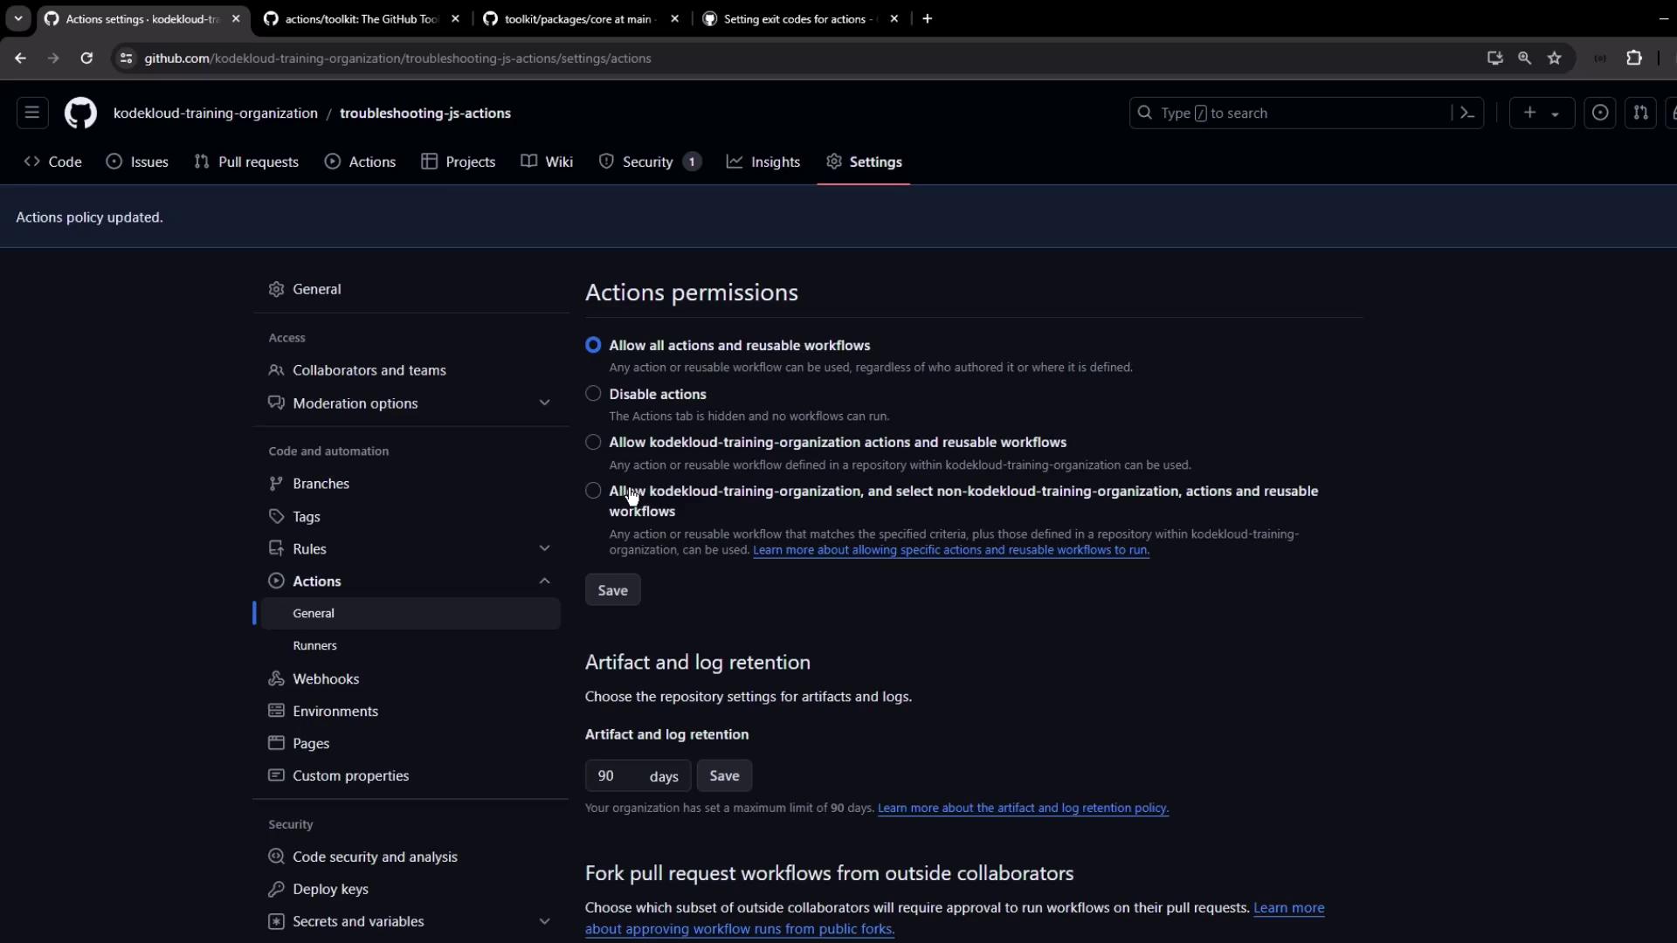The height and width of the screenshot is (943, 1677).
Task: Expand the Moderation options section
Action: coord(544,403)
